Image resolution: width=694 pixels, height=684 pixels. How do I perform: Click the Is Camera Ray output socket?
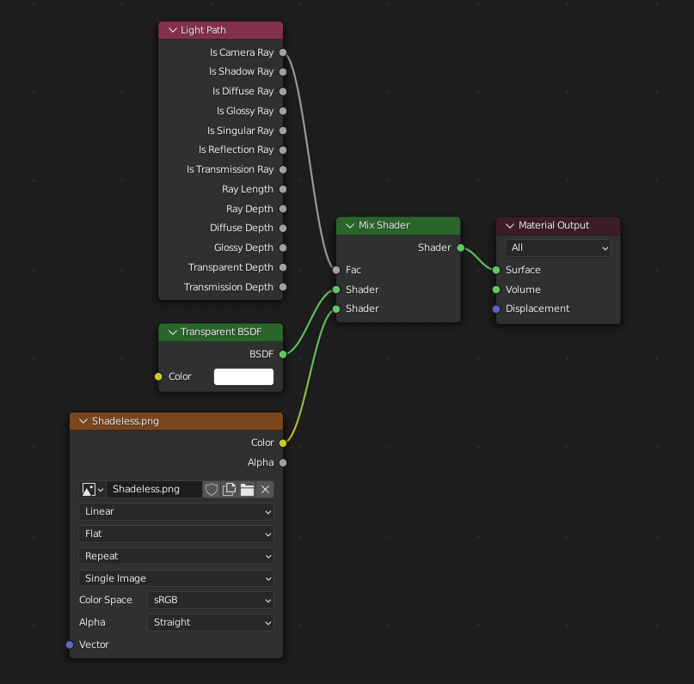[x=283, y=52]
